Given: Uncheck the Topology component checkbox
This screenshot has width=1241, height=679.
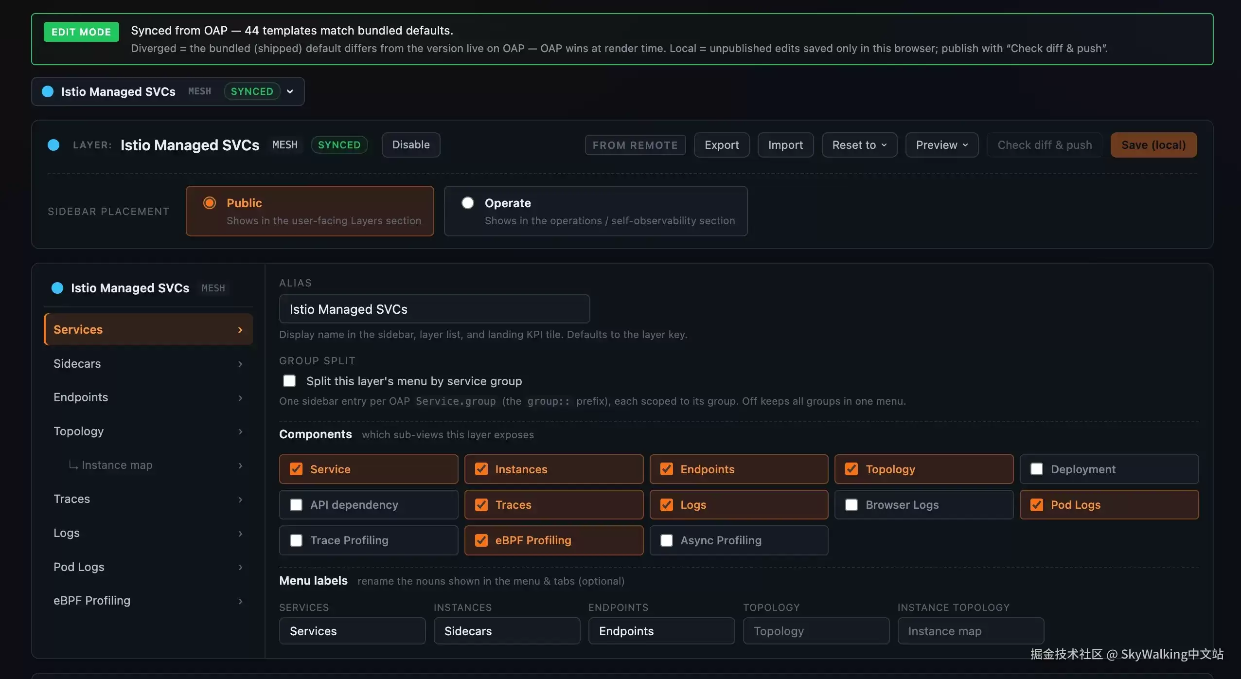Looking at the screenshot, I should (851, 469).
